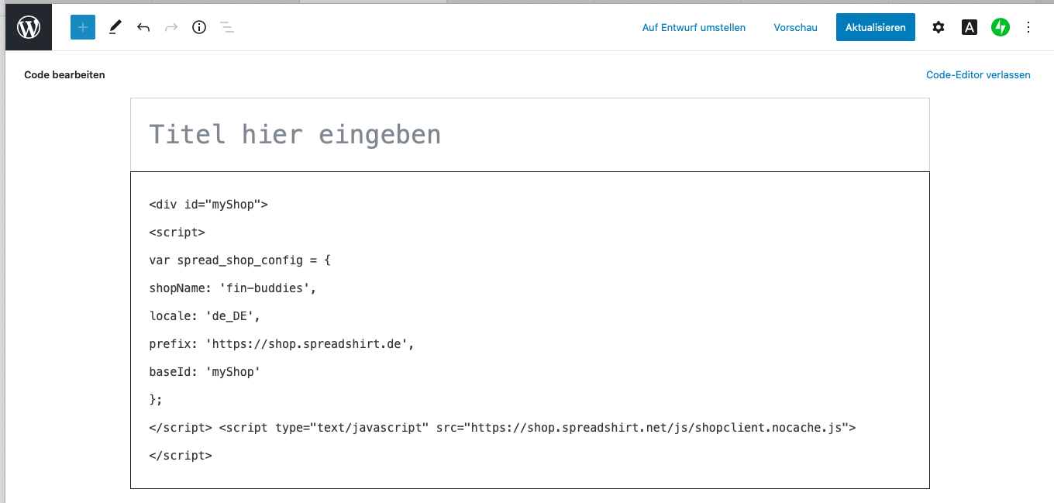Undo the last change
The image size is (1054, 503).
143,28
